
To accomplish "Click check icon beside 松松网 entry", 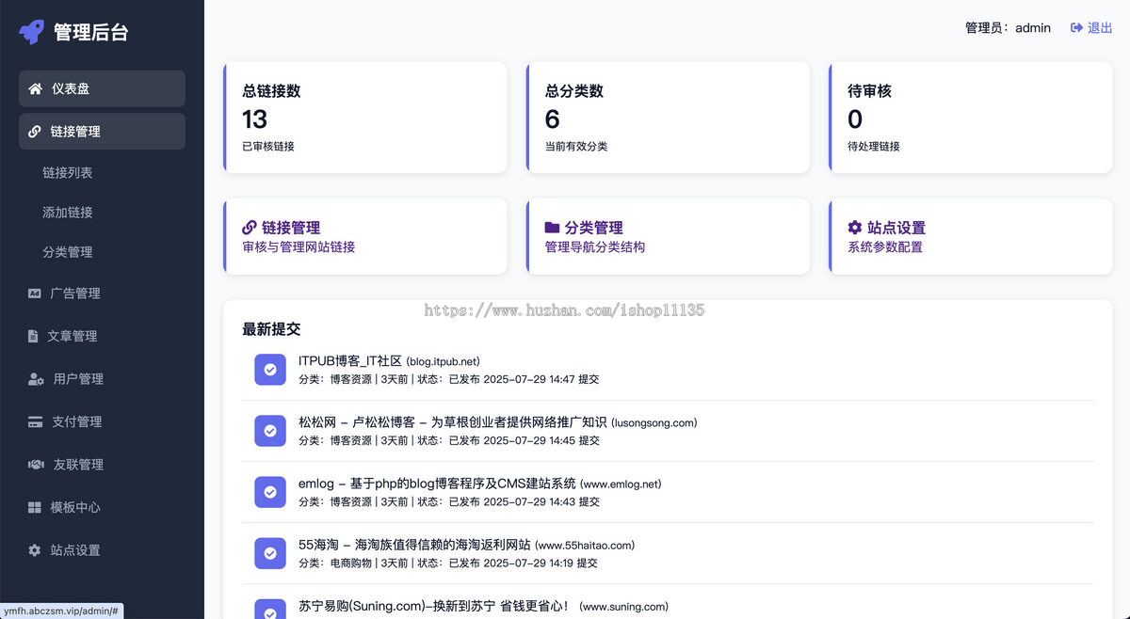I will click(x=270, y=431).
